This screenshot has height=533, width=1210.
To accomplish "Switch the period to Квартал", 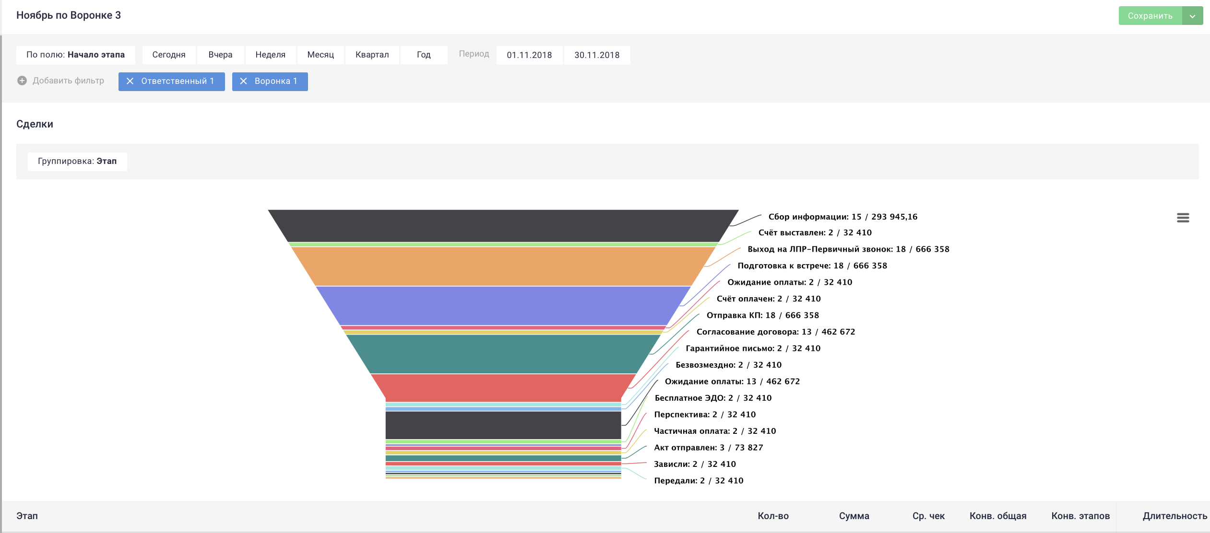I will 372,55.
